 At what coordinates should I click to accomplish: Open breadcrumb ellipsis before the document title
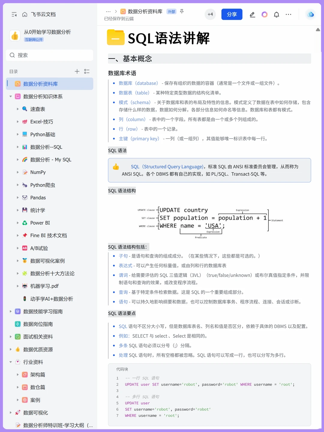point(108,11)
